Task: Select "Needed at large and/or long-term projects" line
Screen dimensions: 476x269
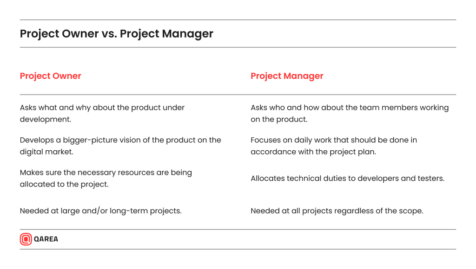Action: [x=100, y=211]
